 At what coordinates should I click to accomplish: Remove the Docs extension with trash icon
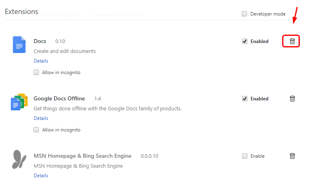(292, 41)
